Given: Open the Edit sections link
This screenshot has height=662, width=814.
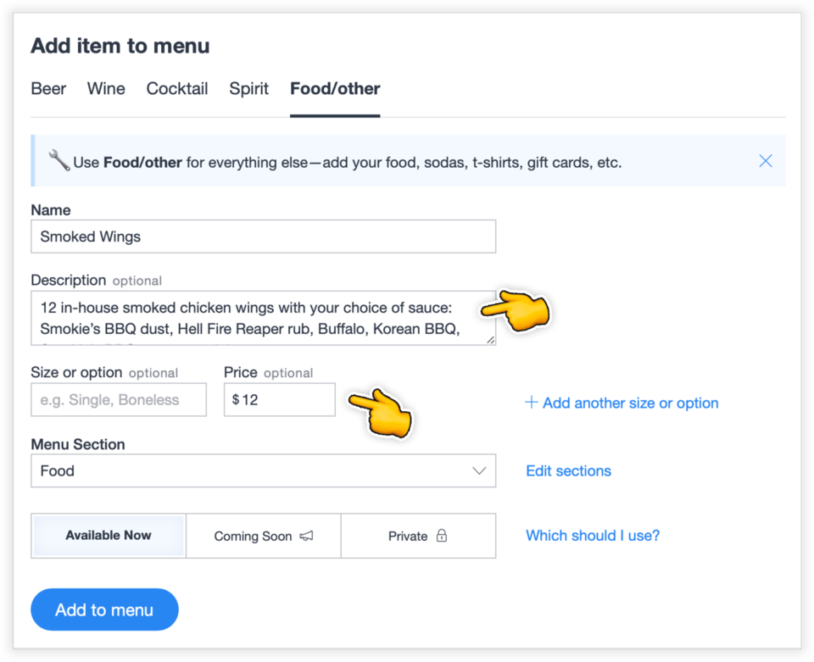Looking at the screenshot, I should pos(568,470).
